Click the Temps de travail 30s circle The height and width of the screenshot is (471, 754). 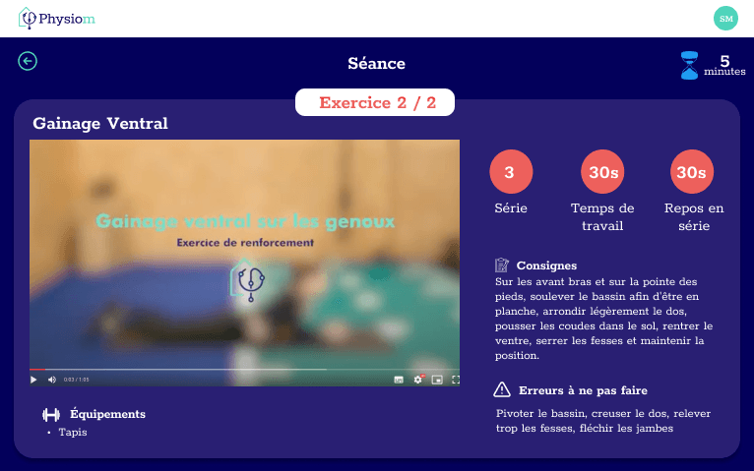(602, 173)
